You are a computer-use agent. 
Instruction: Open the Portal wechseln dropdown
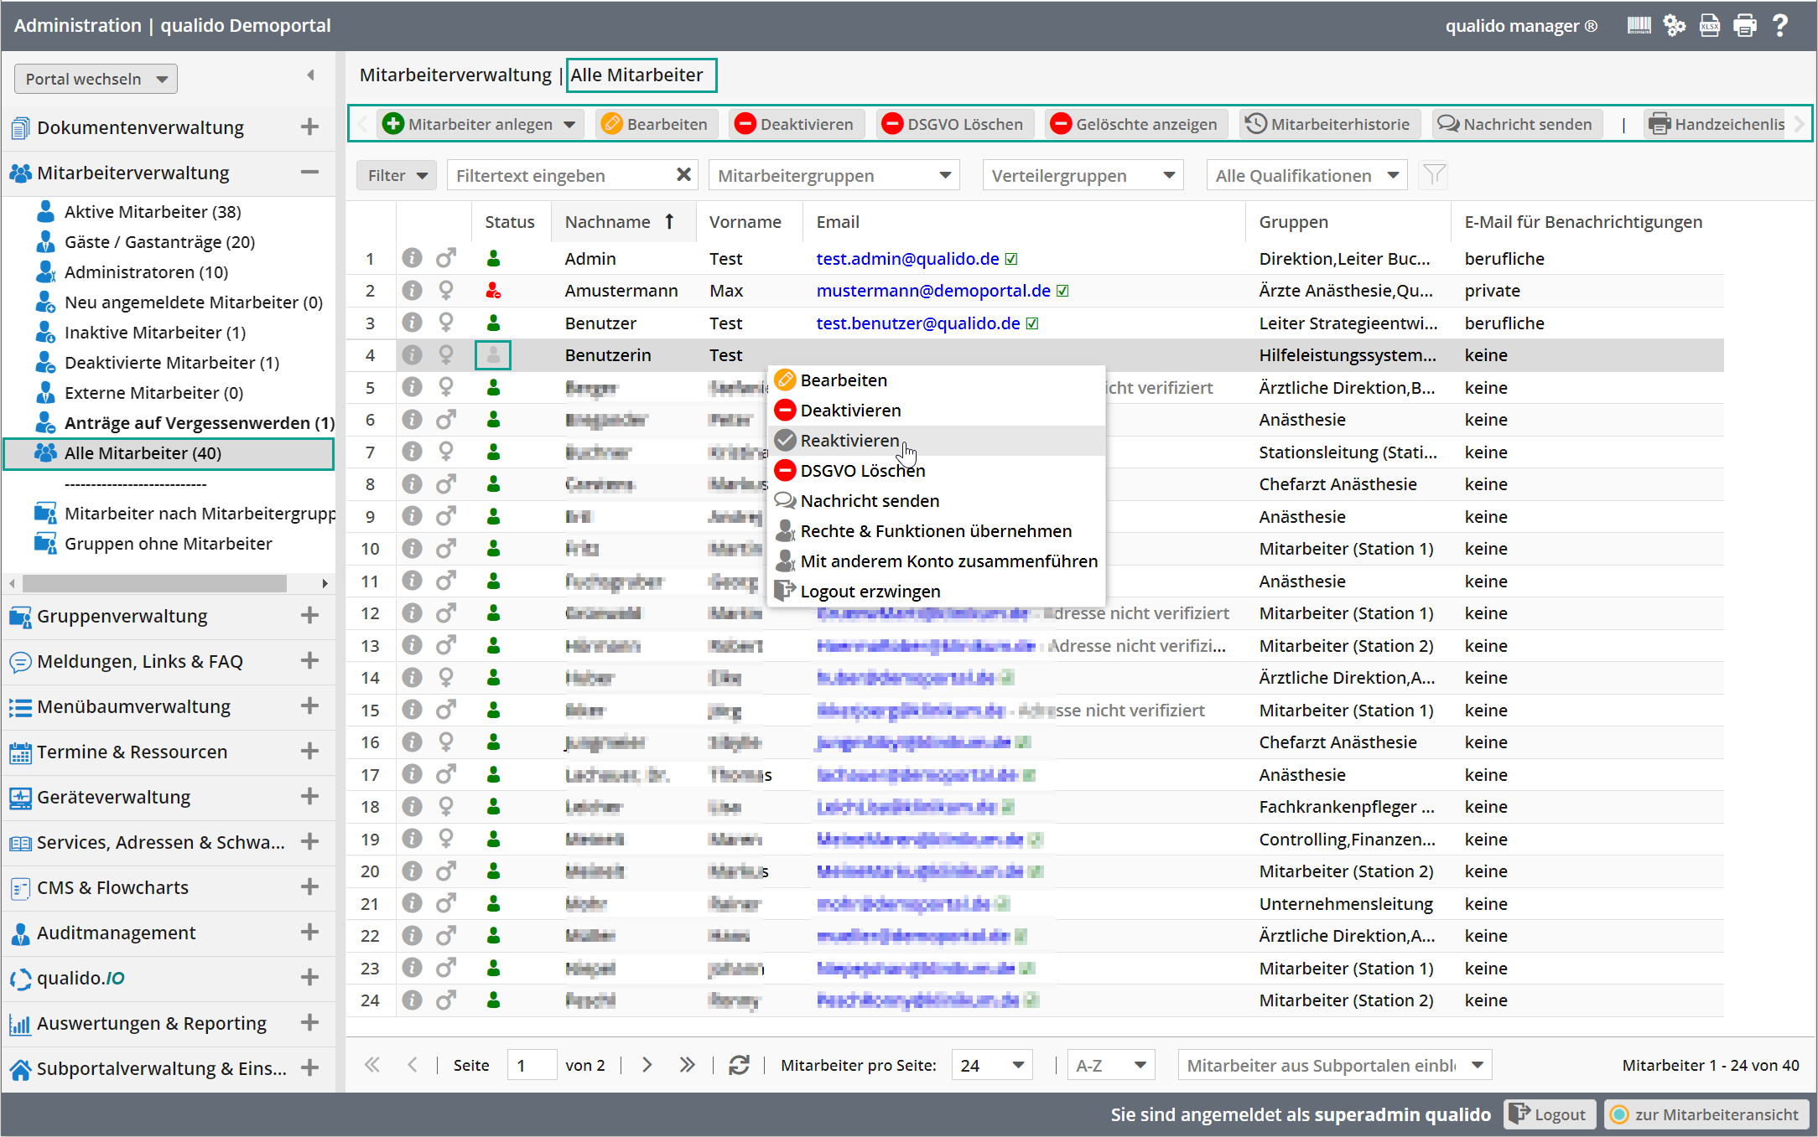click(x=96, y=79)
